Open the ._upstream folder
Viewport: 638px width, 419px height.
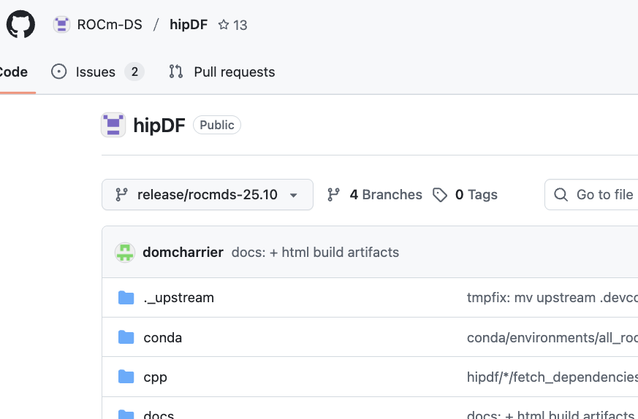point(178,298)
